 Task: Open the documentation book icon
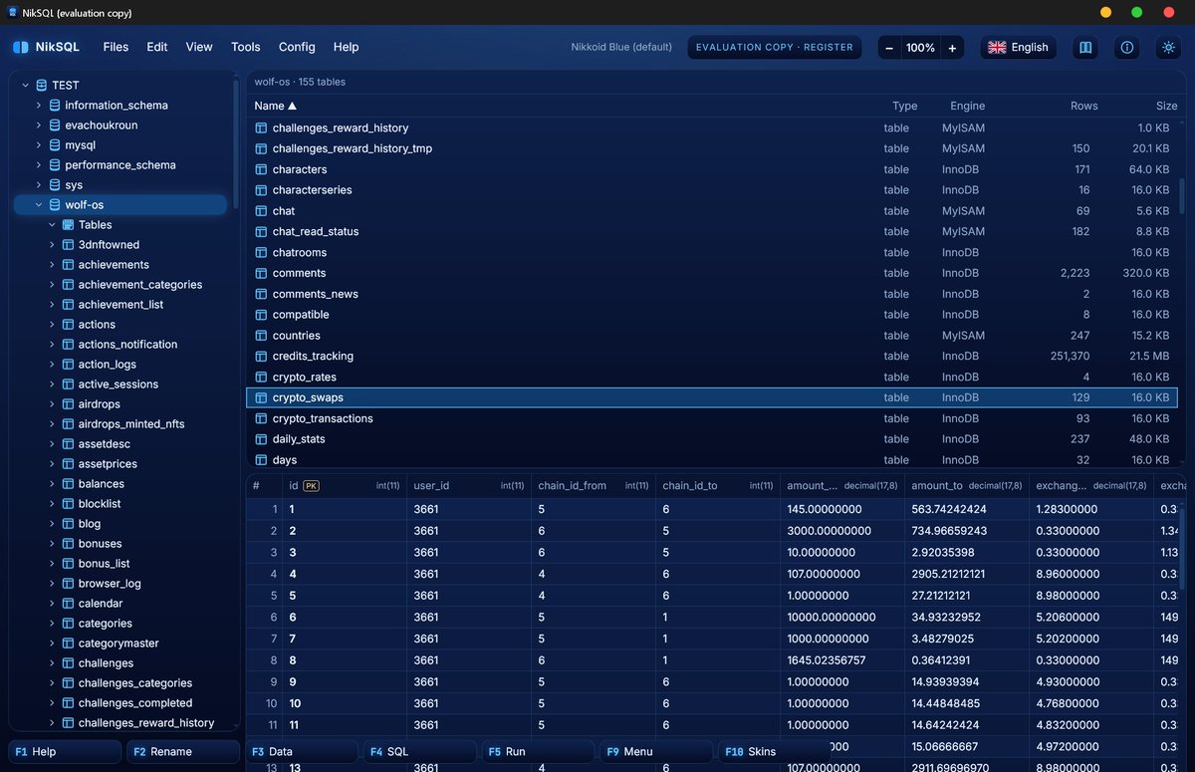1085,47
